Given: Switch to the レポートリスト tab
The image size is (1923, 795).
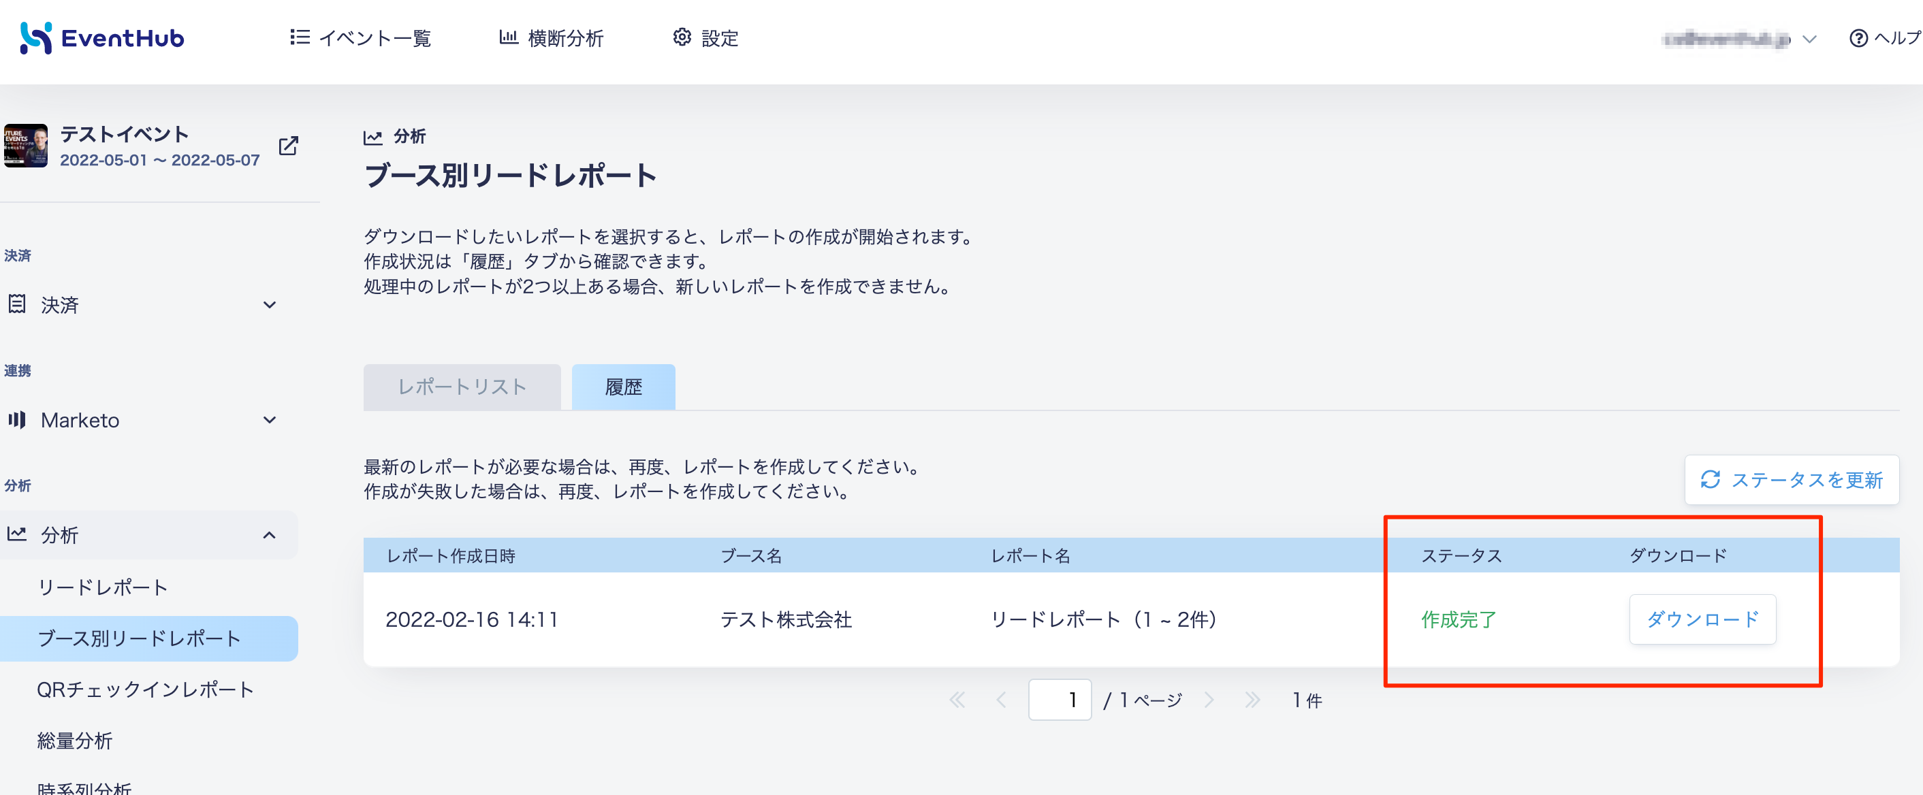Looking at the screenshot, I should click(x=462, y=387).
